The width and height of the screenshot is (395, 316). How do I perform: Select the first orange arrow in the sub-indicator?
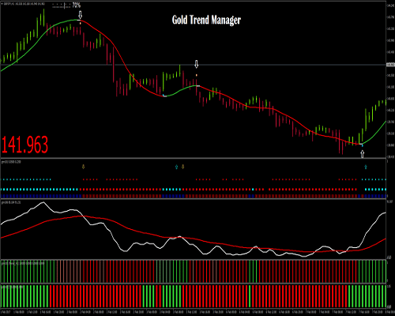point(83,167)
